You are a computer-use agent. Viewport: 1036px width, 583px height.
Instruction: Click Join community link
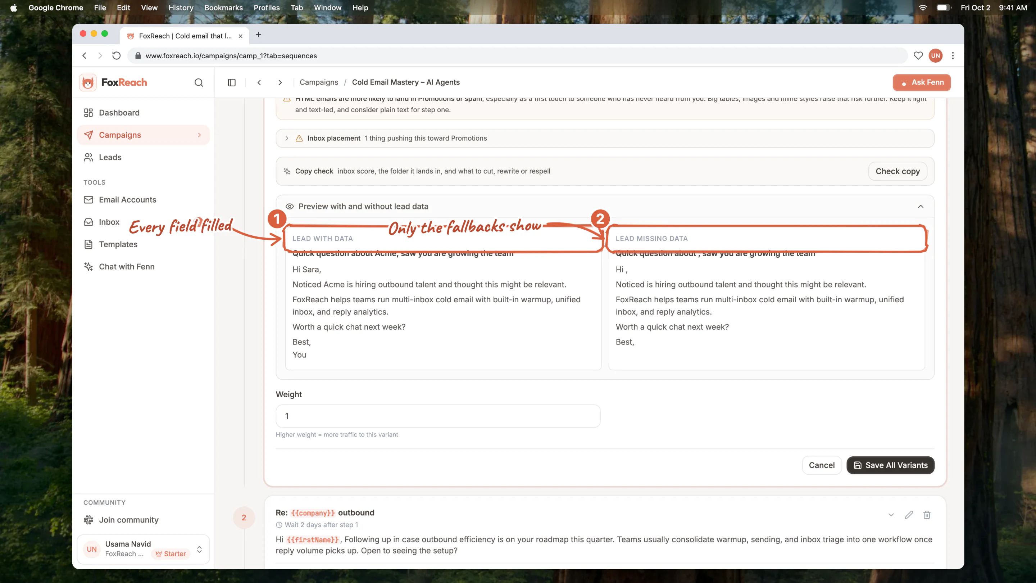point(143,520)
